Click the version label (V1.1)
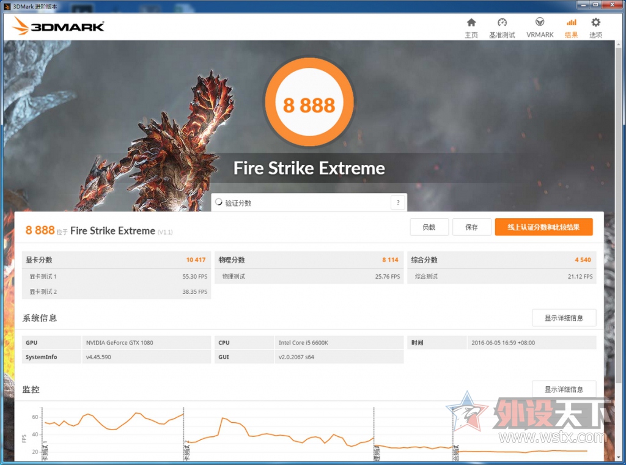 tap(165, 232)
